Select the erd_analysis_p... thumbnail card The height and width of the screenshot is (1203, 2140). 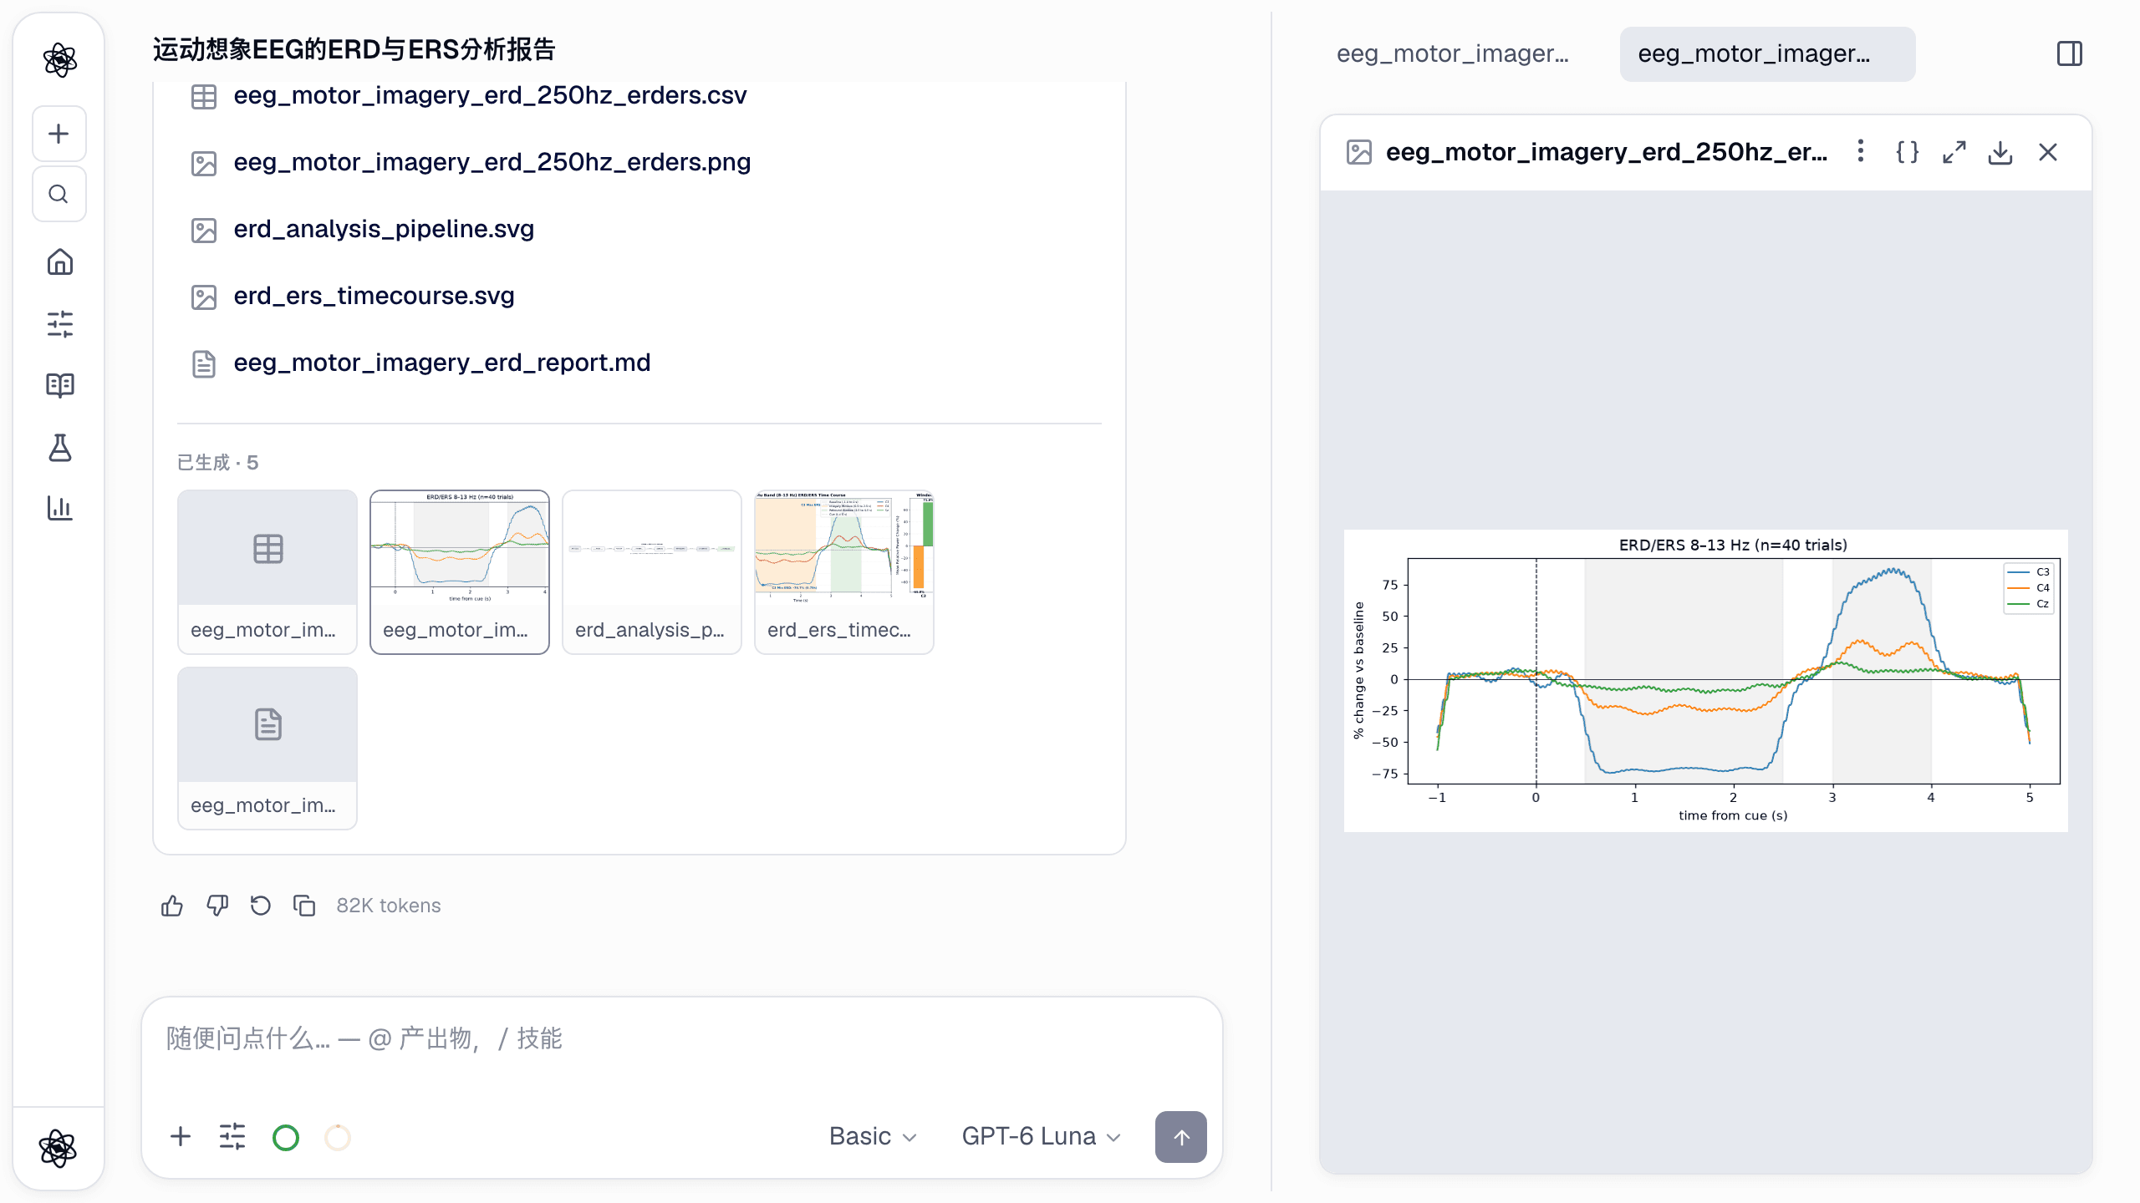pos(652,572)
